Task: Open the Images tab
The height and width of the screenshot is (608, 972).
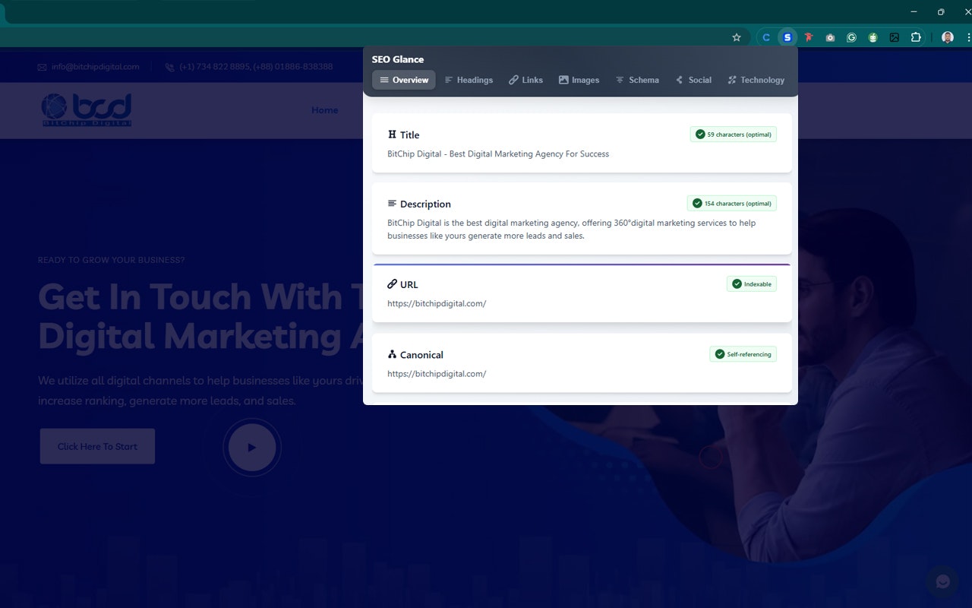Action: click(x=579, y=80)
